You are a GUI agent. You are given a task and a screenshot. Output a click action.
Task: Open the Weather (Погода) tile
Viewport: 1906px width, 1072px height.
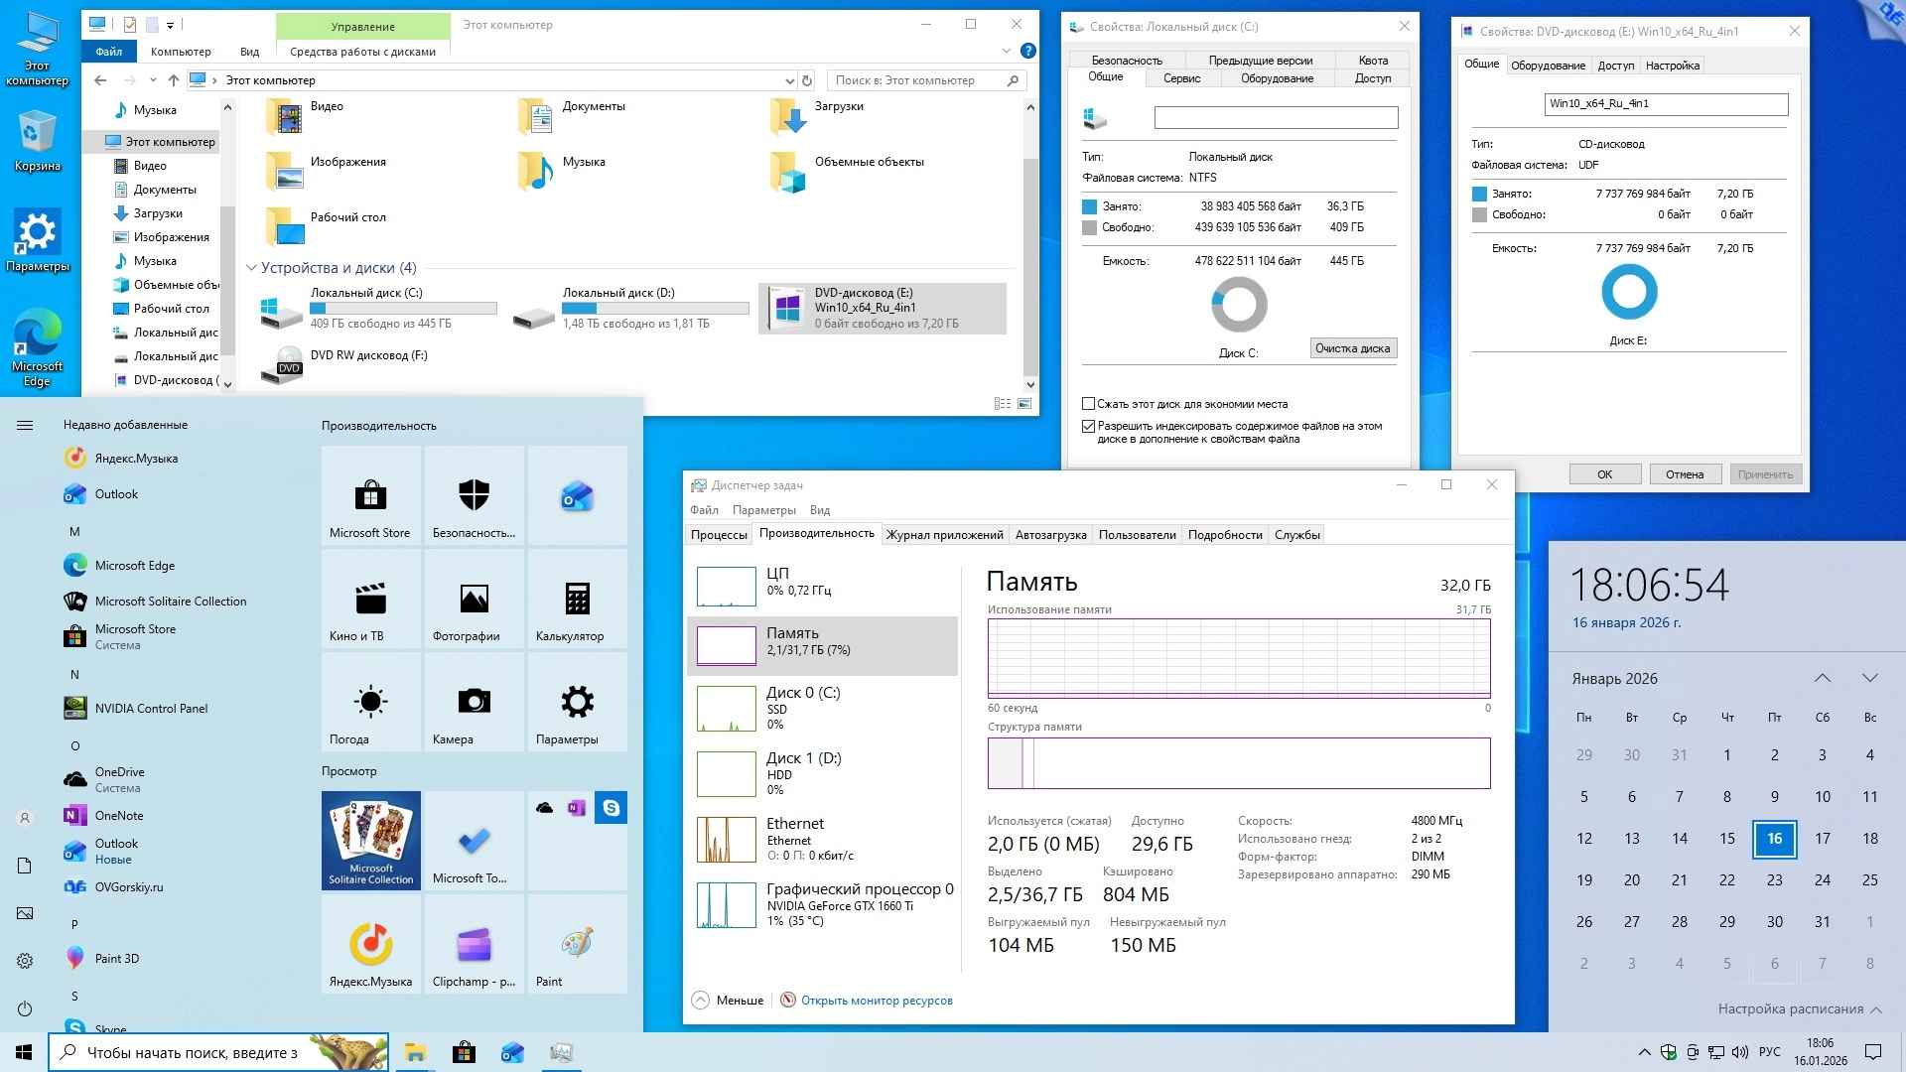click(370, 702)
